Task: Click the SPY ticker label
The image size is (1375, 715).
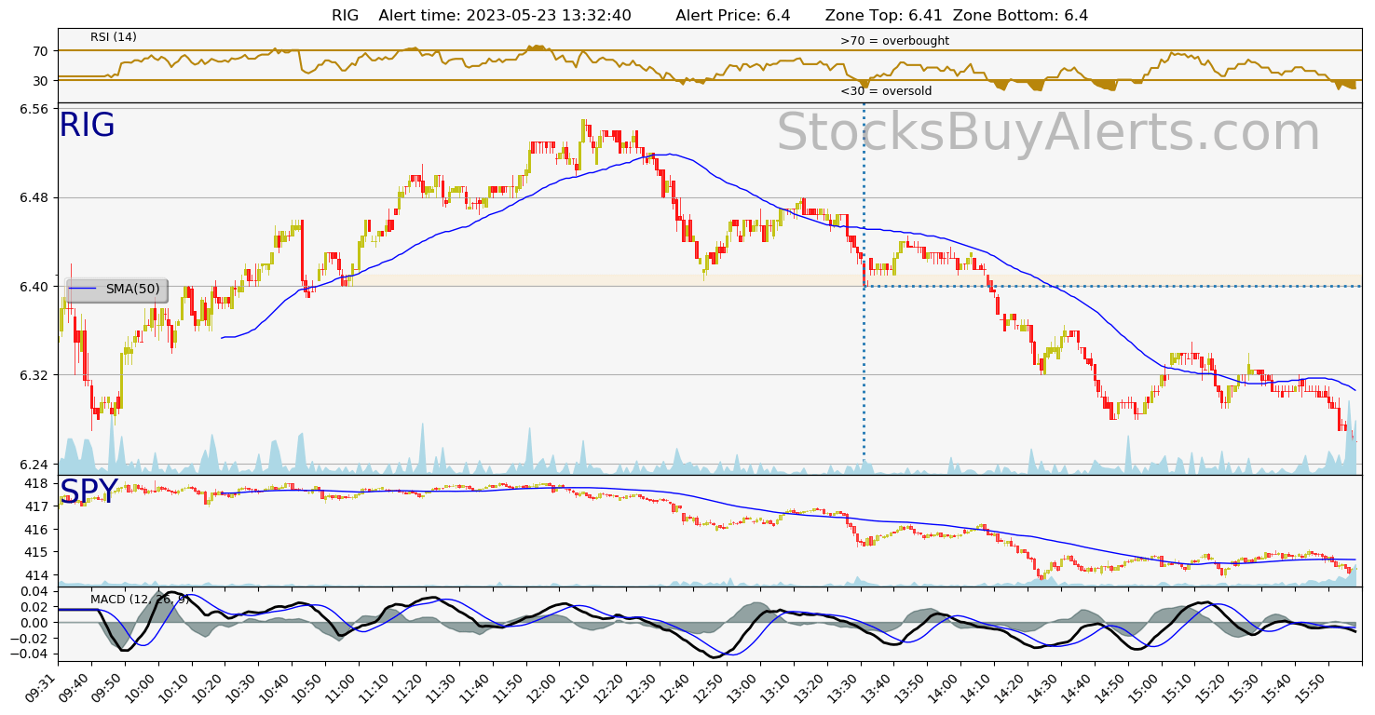Action: click(x=88, y=492)
